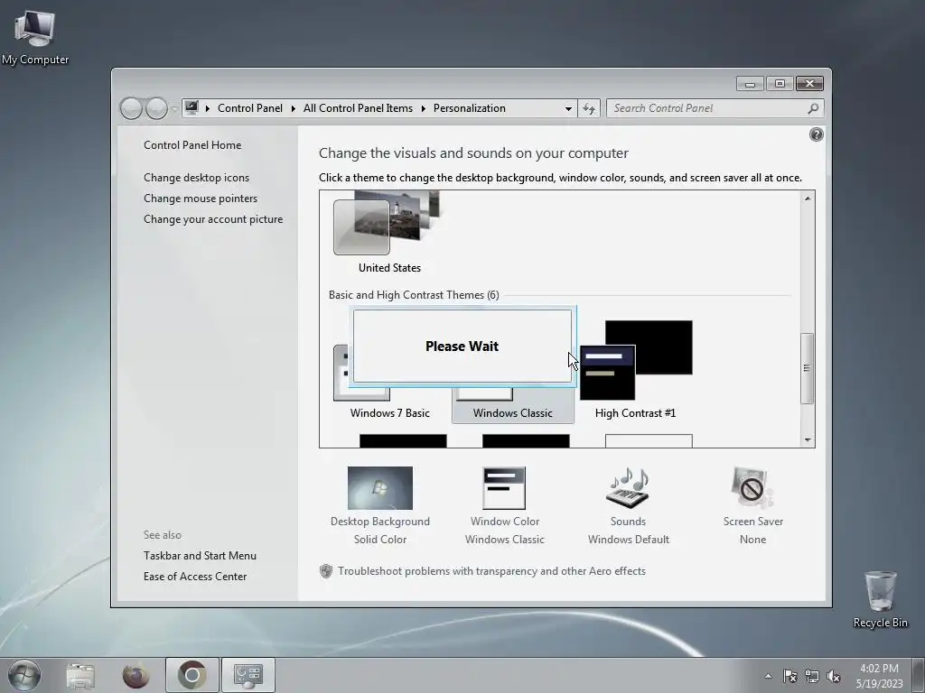
Task: Select the Windows 7 Basic theme
Action: [x=390, y=413]
